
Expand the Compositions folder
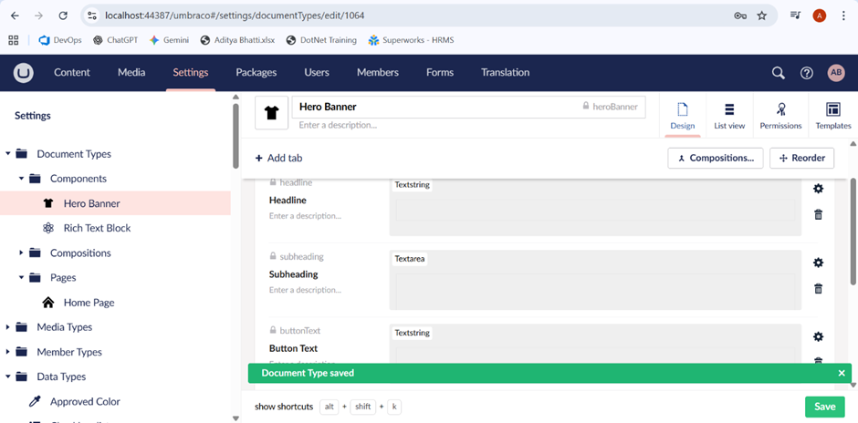22,253
